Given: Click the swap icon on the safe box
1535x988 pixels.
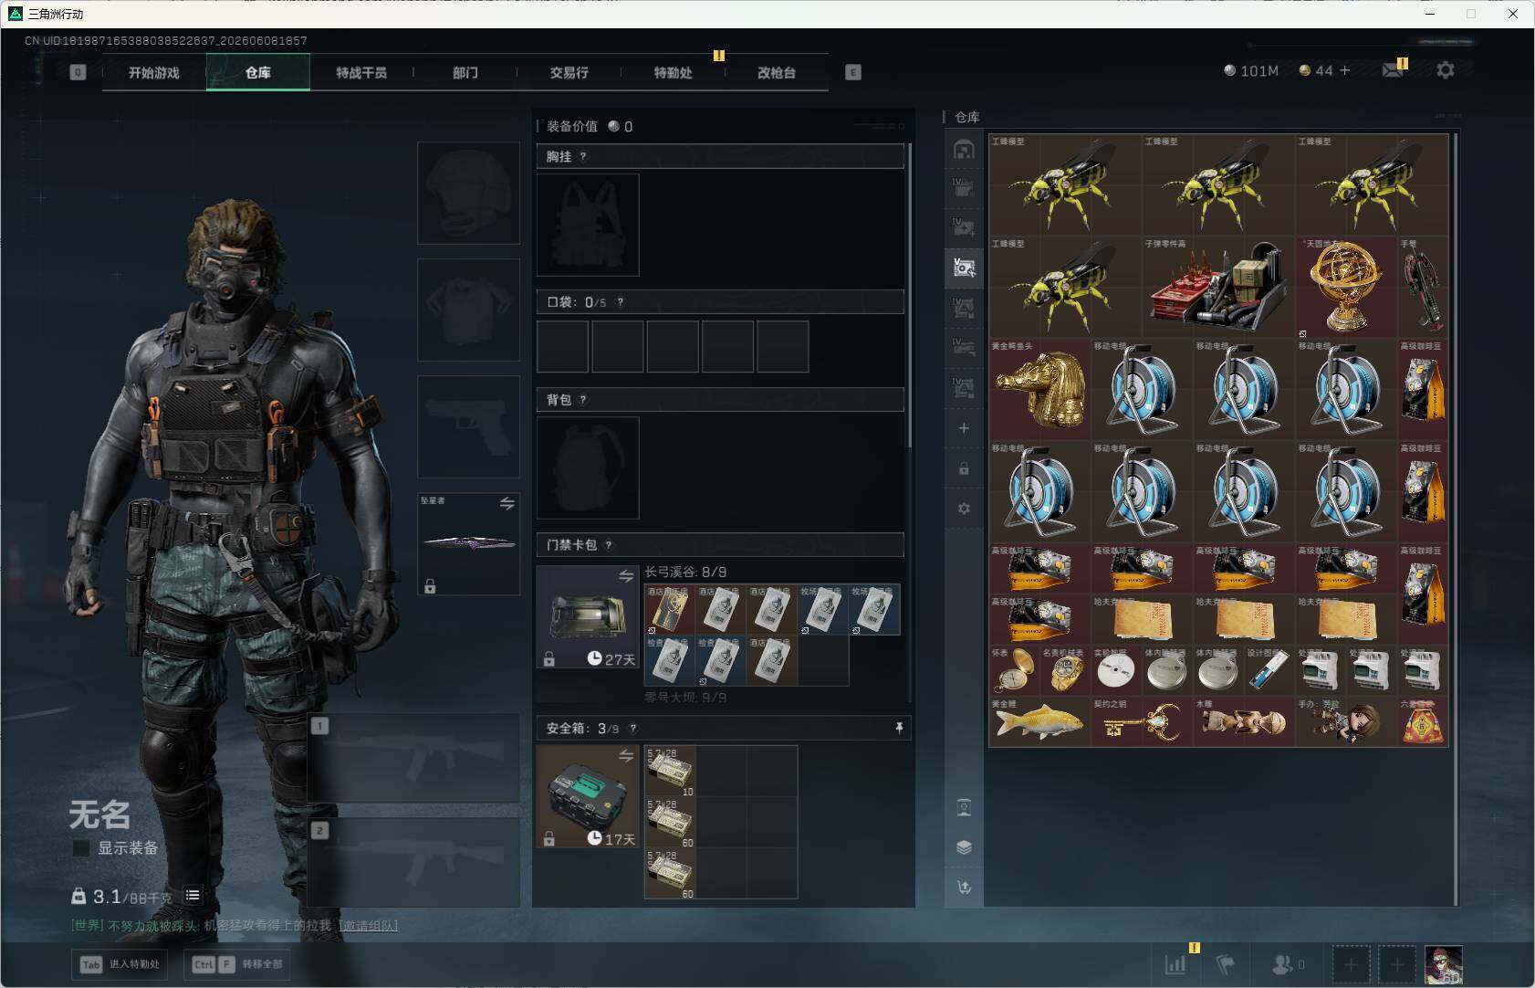Looking at the screenshot, I should (626, 756).
